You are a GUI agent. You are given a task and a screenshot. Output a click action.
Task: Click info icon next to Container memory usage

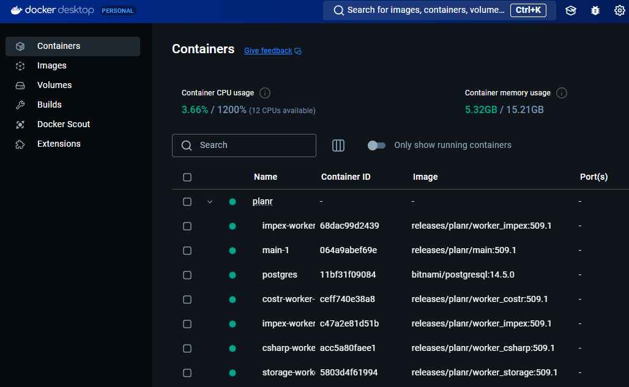tap(562, 93)
